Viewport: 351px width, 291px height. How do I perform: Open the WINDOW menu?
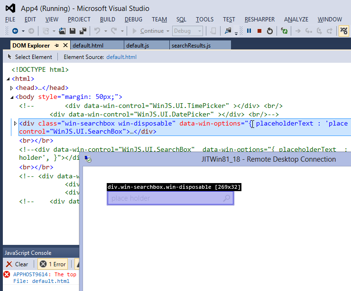pos(330,19)
